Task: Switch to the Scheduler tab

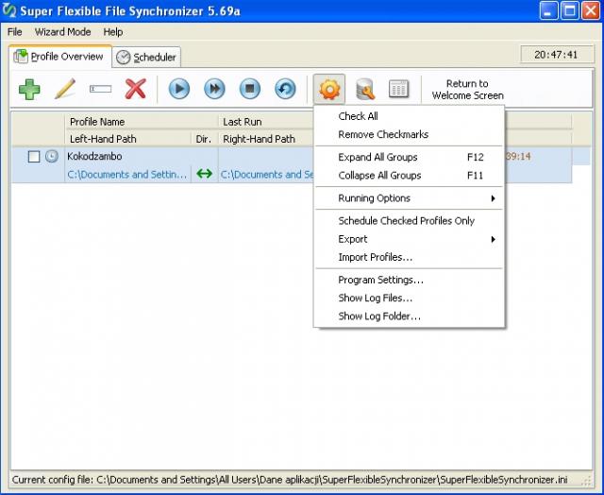Action: pyautogui.click(x=146, y=58)
